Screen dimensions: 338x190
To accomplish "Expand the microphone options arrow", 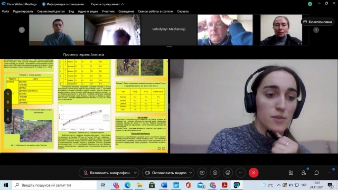I will pyautogui.click(x=135, y=173).
